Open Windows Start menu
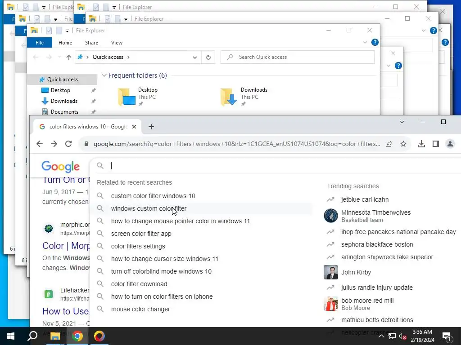 coord(11,336)
